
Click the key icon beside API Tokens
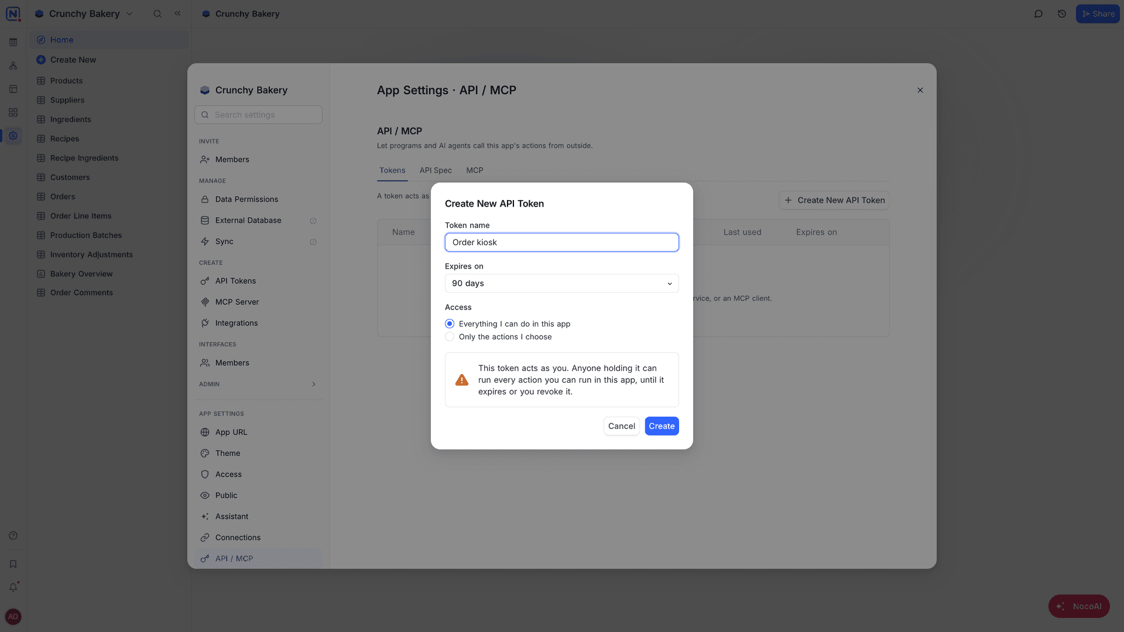205,281
